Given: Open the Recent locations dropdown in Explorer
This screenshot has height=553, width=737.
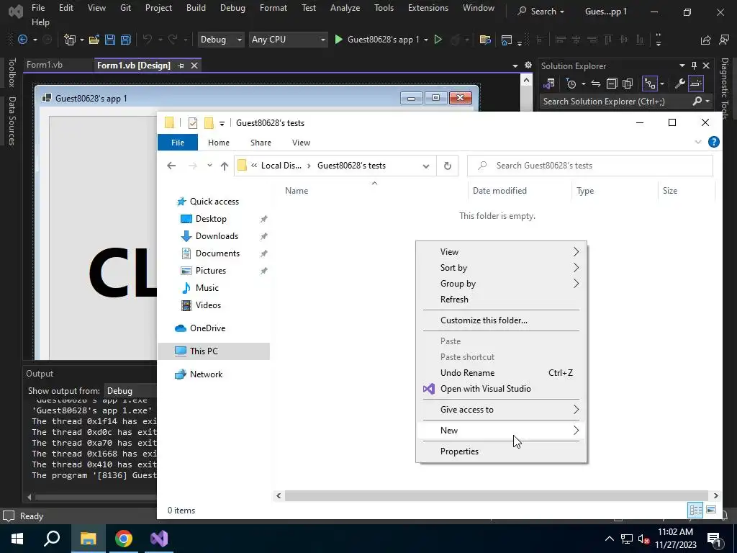Looking at the screenshot, I should (x=209, y=166).
